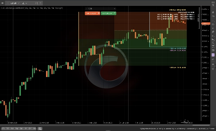This screenshot has width=216, height=131.
Task: Select the cursor pointer tool
Action: click(213, 5)
